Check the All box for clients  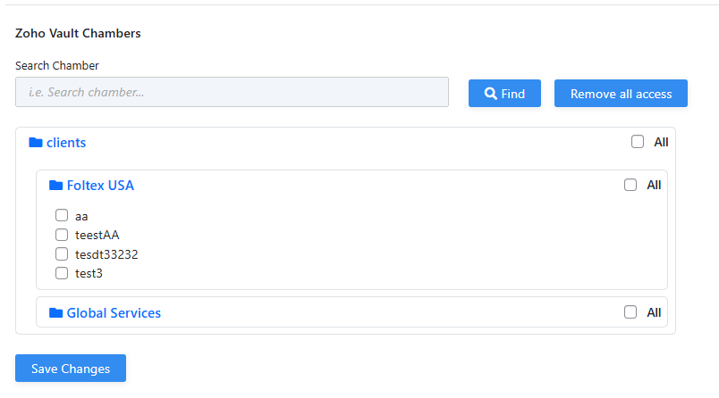click(x=638, y=142)
